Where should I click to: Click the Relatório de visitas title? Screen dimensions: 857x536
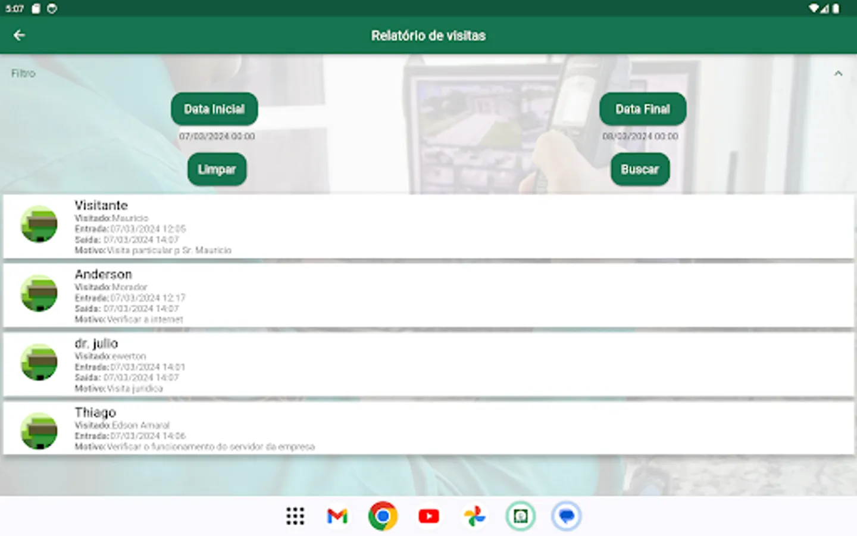(428, 36)
